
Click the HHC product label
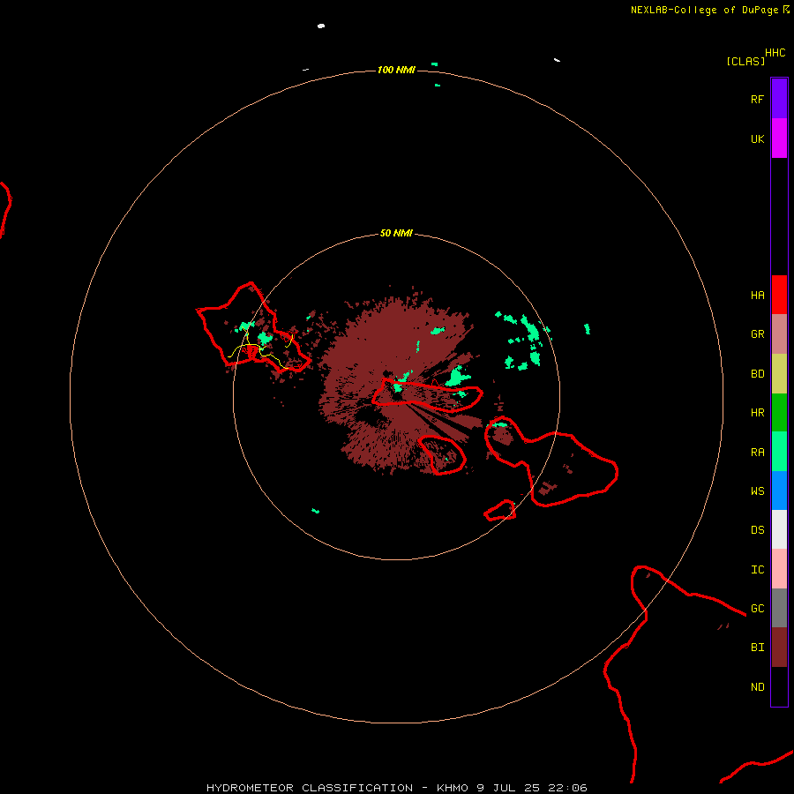click(x=775, y=53)
